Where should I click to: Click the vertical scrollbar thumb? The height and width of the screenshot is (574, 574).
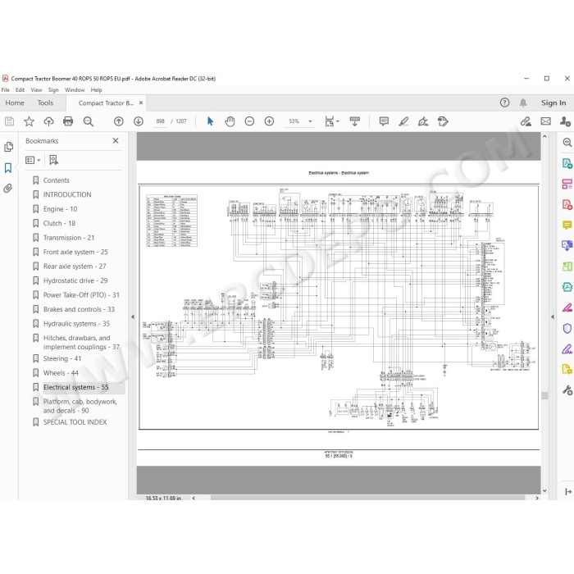[544, 396]
